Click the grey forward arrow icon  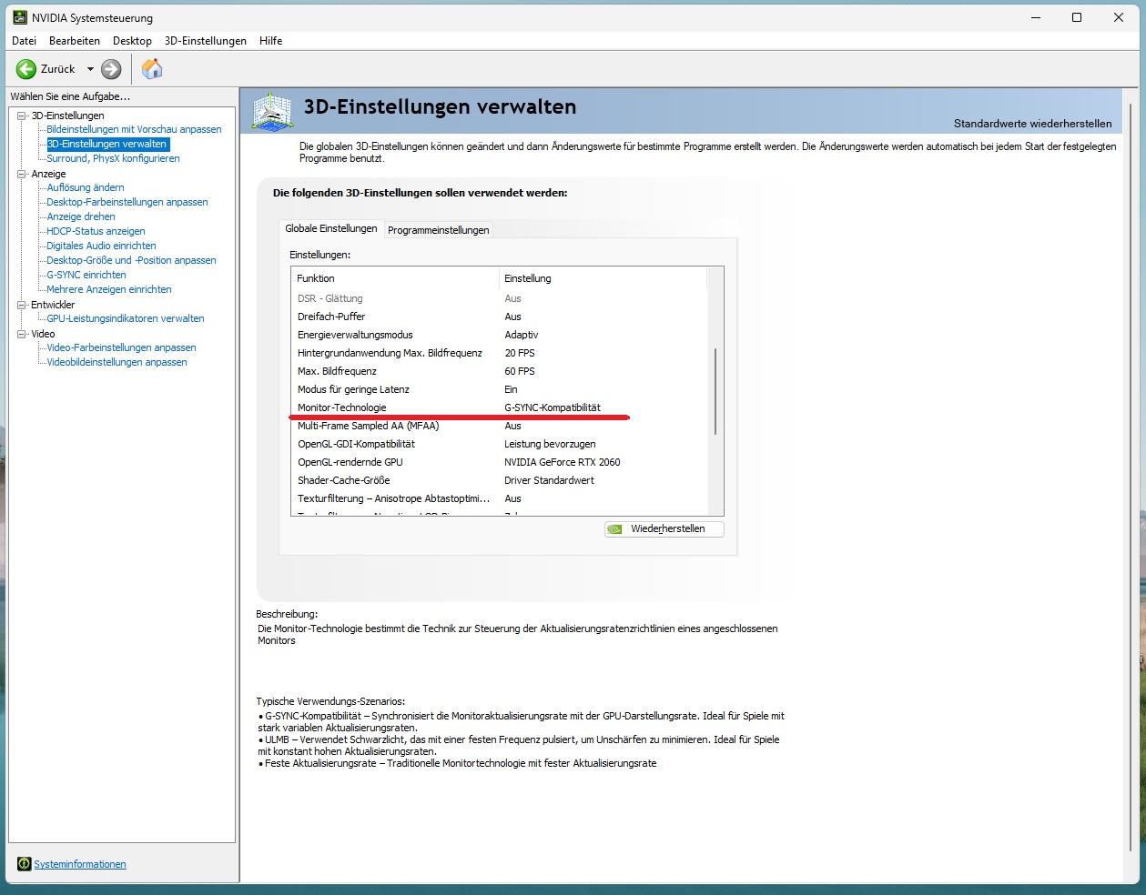(x=111, y=69)
